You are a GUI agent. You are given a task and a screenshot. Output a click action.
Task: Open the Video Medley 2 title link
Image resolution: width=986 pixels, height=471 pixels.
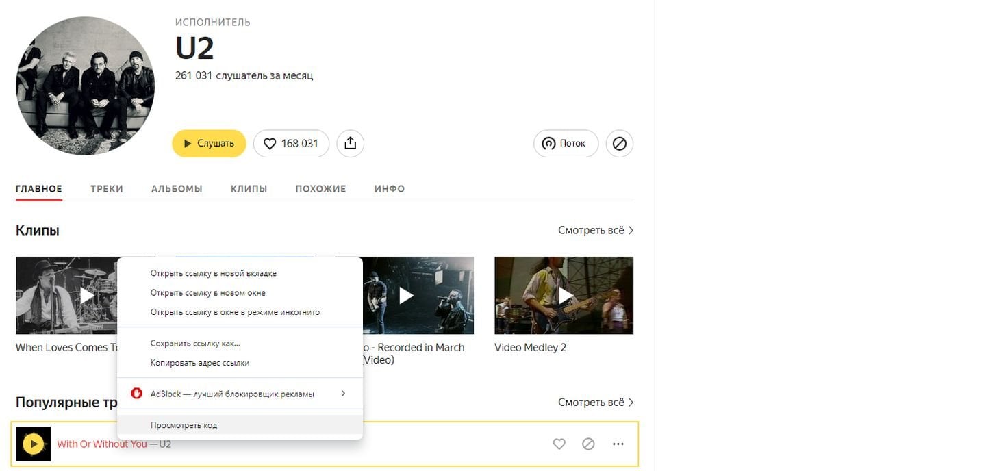[531, 348]
